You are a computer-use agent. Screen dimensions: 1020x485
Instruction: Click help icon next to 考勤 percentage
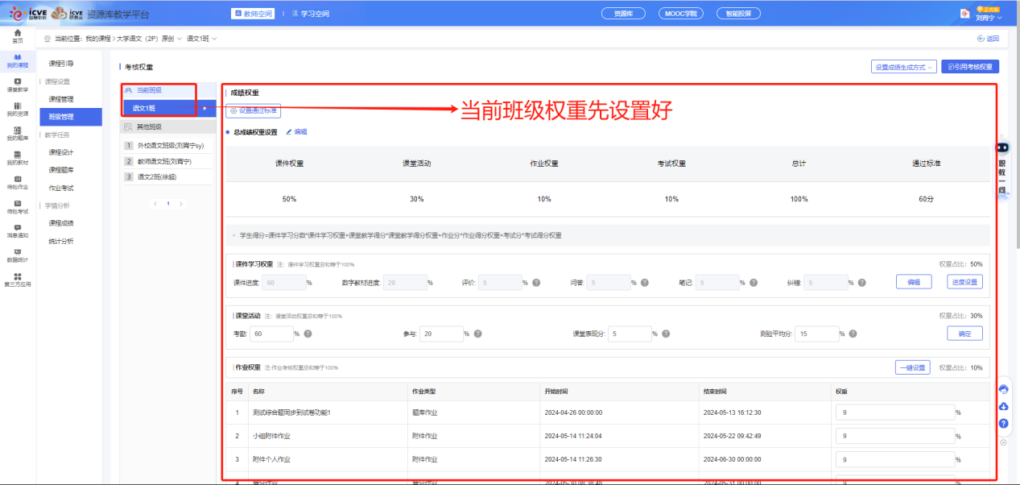point(308,334)
